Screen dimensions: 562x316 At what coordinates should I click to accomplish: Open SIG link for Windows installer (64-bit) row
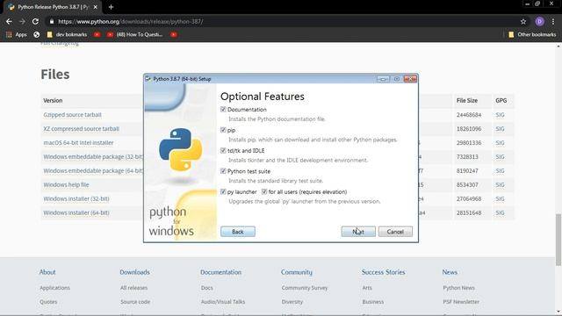[x=500, y=212]
